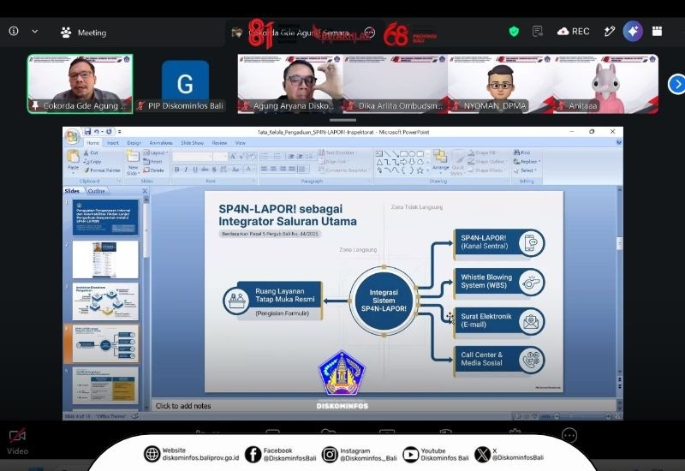
Task: Click the Meeting label with paw icon
Action: pos(84,33)
